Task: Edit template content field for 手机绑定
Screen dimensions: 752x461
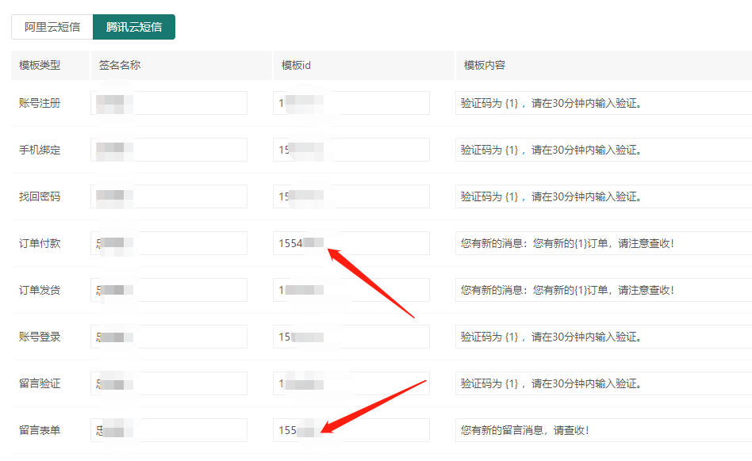Action: click(604, 150)
